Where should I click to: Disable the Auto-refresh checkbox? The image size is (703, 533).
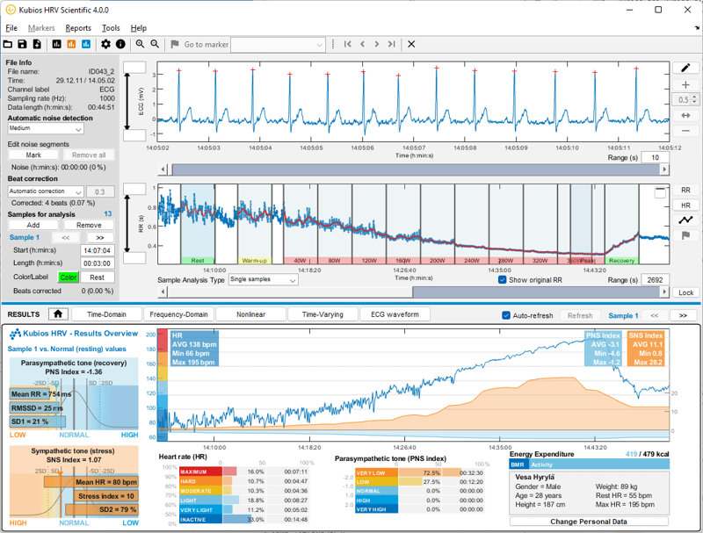click(506, 315)
